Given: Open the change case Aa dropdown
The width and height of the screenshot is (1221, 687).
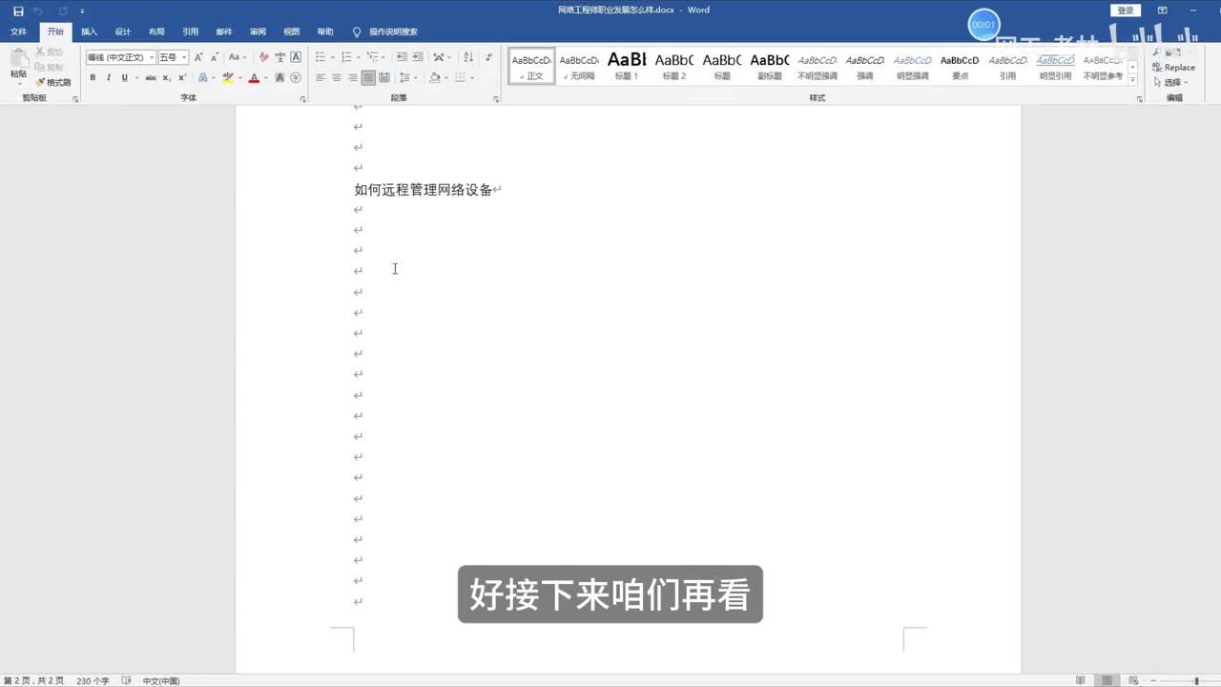Looking at the screenshot, I should pos(237,57).
